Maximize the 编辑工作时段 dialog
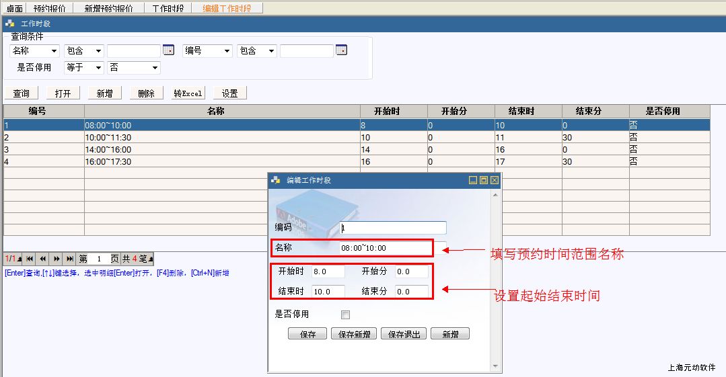Image resolution: width=726 pixels, height=377 pixels. coord(484,180)
